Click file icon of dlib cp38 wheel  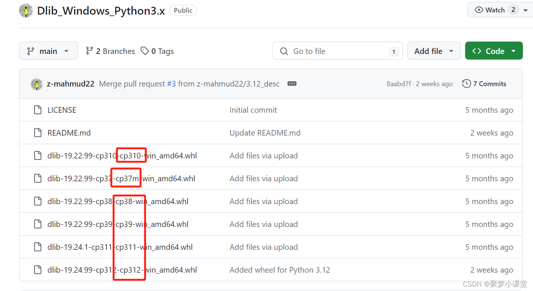coord(37,201)
